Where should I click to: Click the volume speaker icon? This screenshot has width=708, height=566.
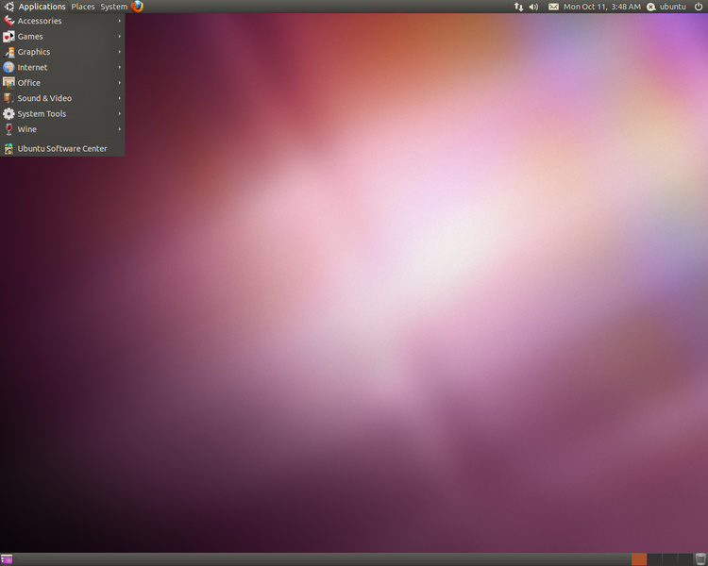click(533, 7)
